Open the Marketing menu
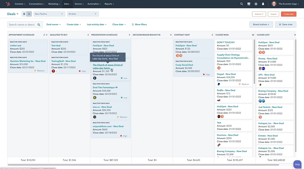This screenshot has height=169, width=304. click(54, 4)
